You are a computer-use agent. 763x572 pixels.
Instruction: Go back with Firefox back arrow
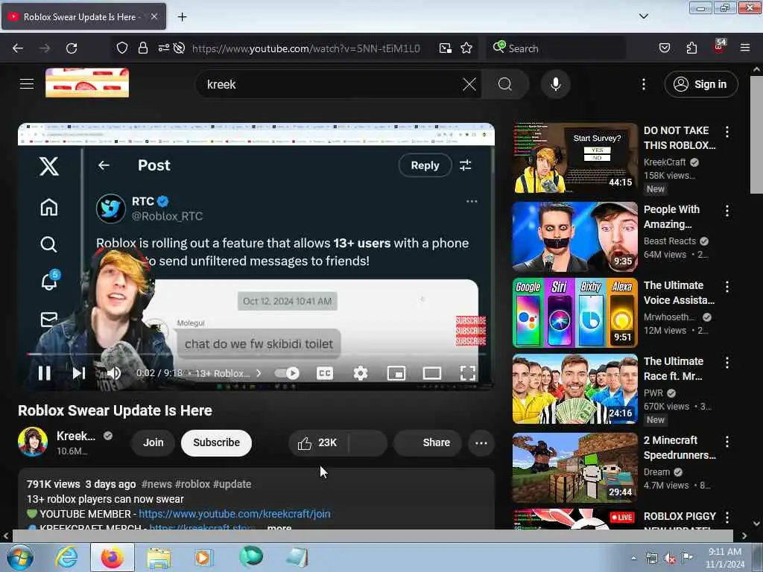point(18,48)
